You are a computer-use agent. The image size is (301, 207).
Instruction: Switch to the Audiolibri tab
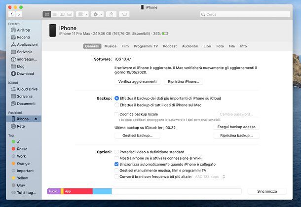(x=190, y=46)
